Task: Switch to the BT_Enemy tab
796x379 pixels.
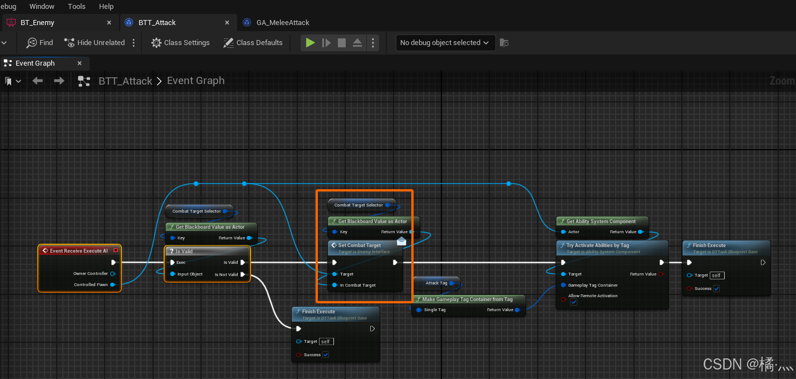Action: [x=38, y=23]
